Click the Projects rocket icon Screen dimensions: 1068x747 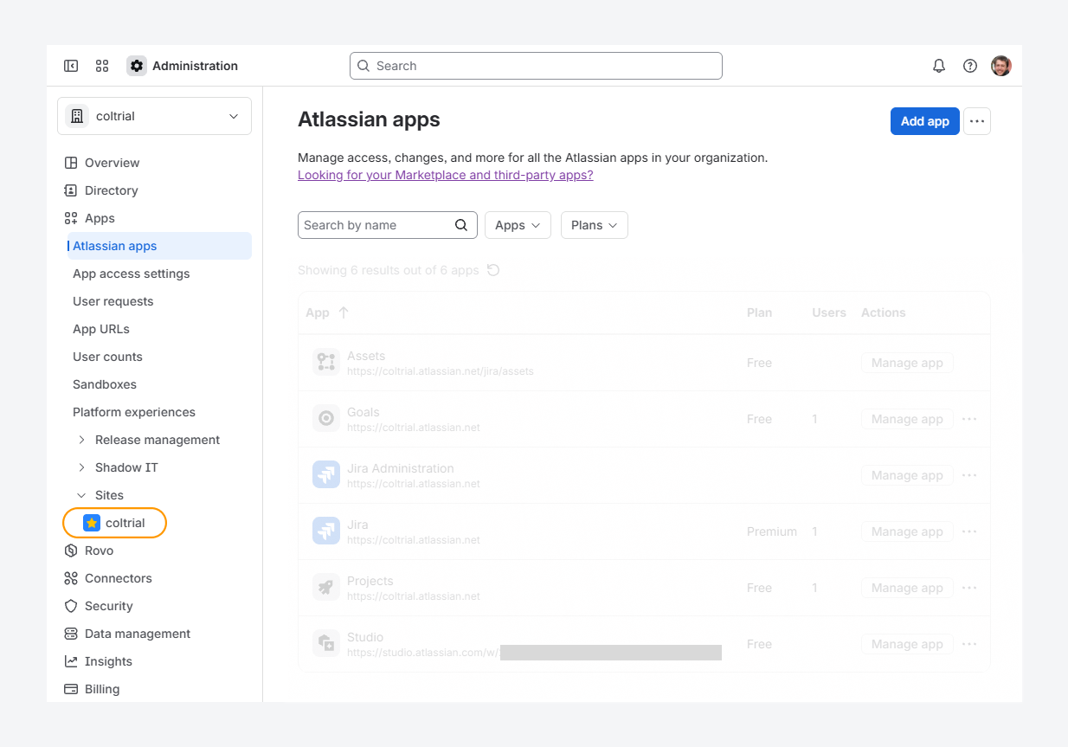pyautogui.click(x=326, y=588)
